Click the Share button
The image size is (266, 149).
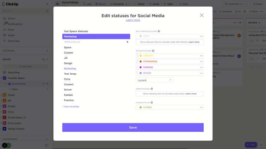click(258, 4)
